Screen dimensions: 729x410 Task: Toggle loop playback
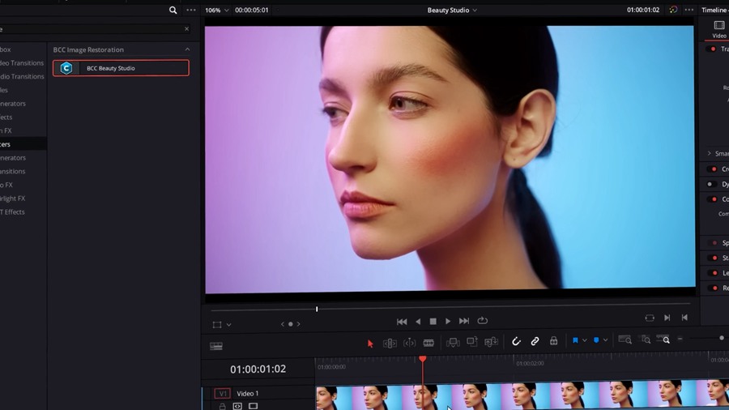point(483,321)
